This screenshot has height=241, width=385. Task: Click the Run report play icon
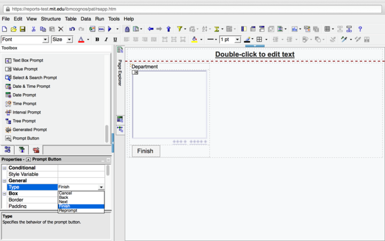(x=110, y=29)
